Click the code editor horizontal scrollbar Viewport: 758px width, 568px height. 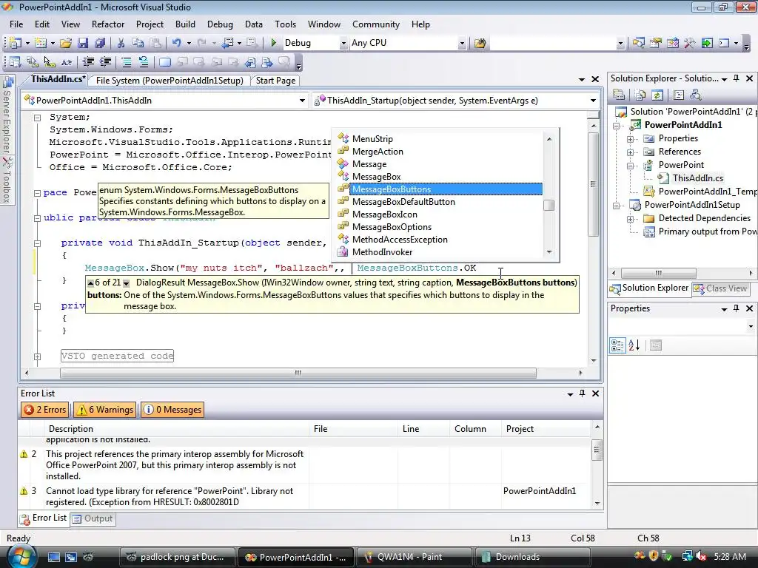click(298, 373)
